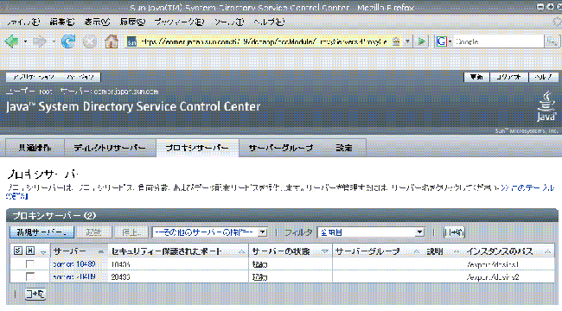
Task: Open the ファイル(F) menu
Action: (23, 22)
